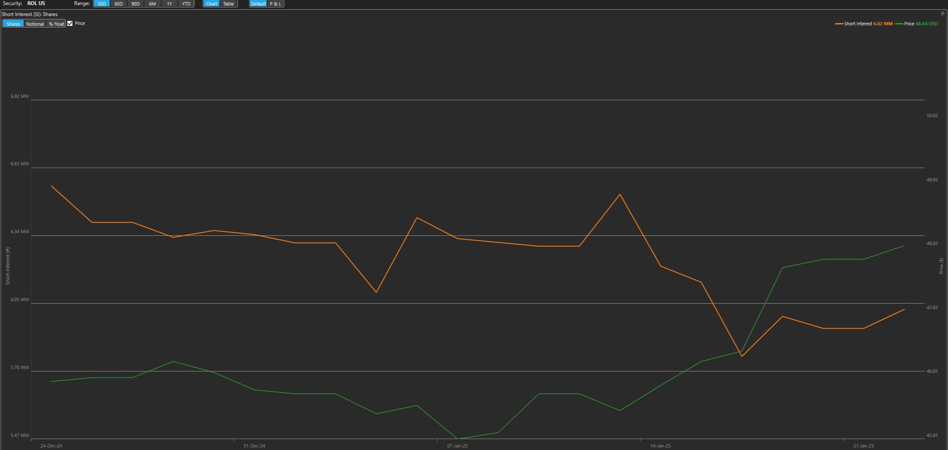Uncheck the Price overlay checkbox

click(70, 24)
